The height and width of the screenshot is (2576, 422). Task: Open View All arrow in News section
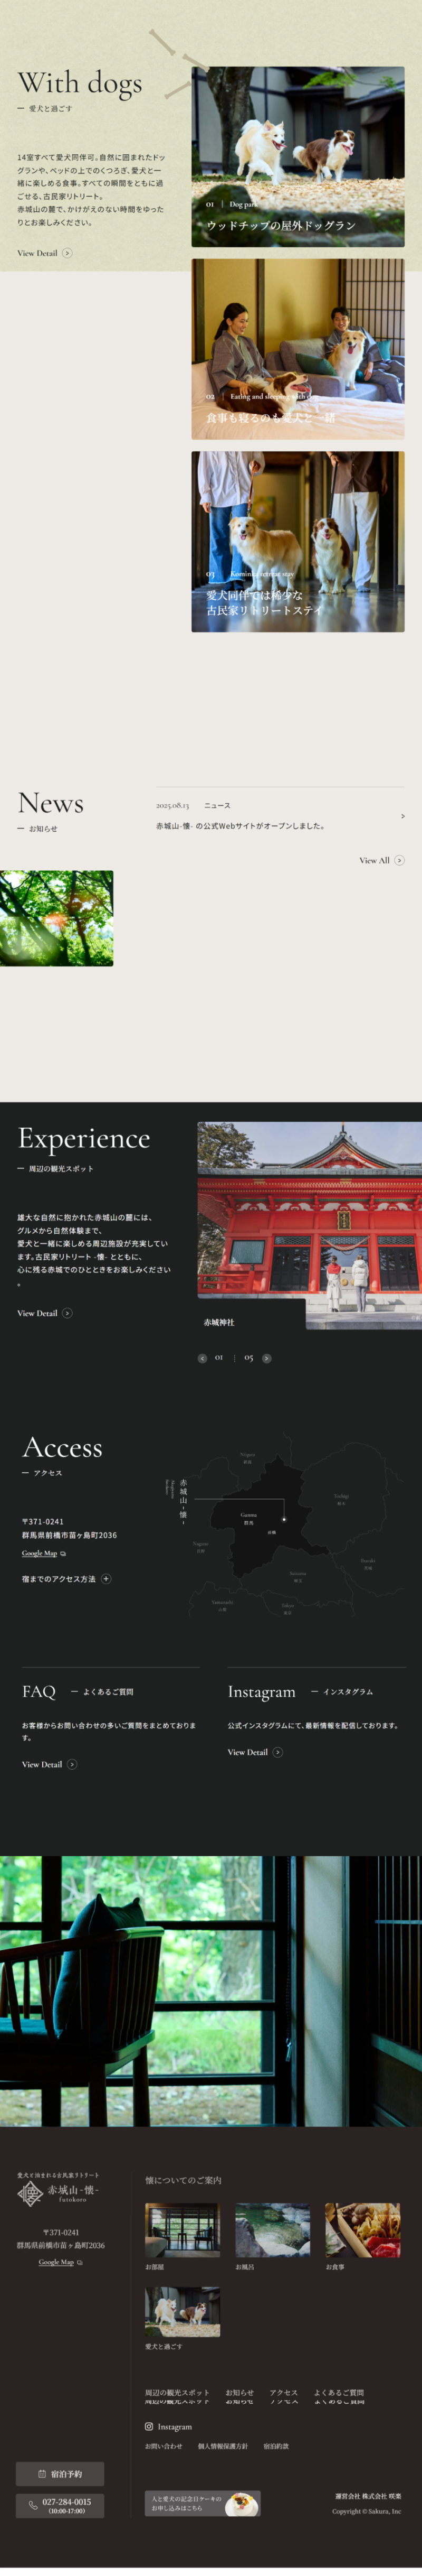[399, 860]
